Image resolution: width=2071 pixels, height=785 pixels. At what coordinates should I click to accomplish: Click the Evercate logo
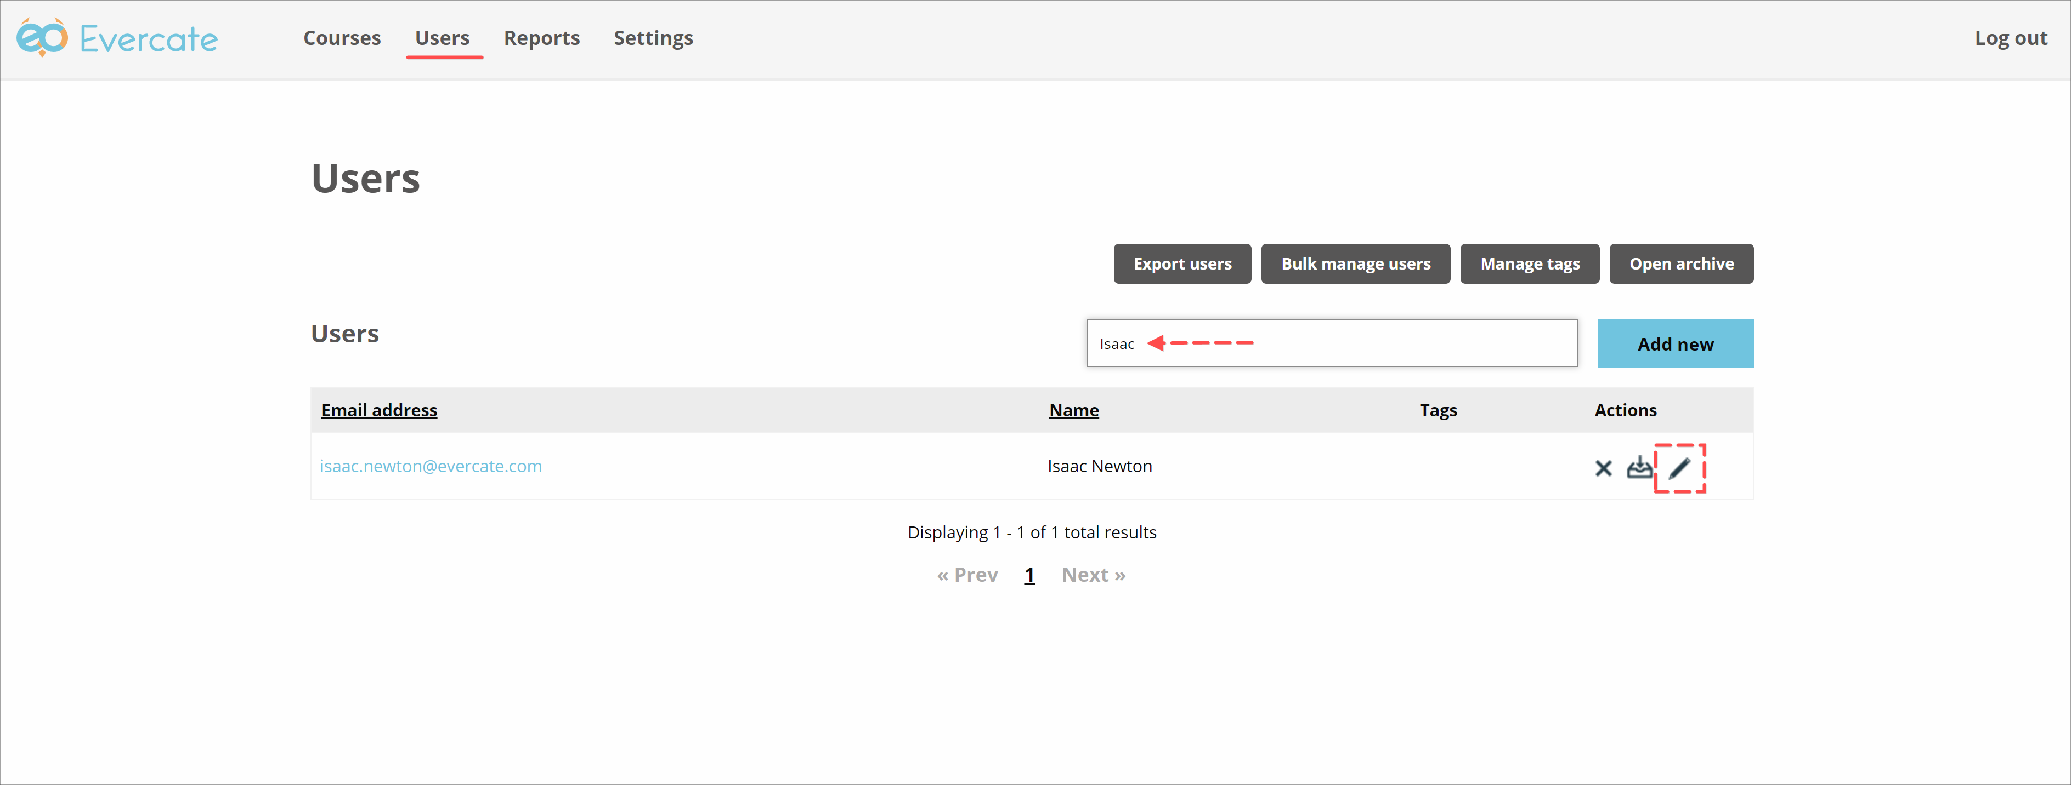coord(117,38)
